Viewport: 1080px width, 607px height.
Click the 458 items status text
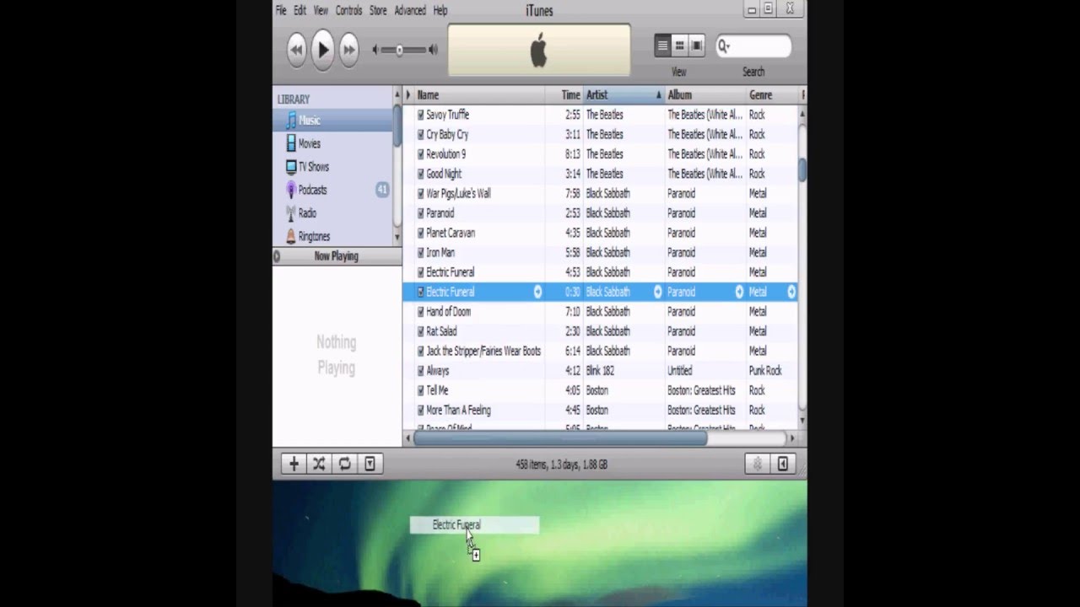point(561,465)
